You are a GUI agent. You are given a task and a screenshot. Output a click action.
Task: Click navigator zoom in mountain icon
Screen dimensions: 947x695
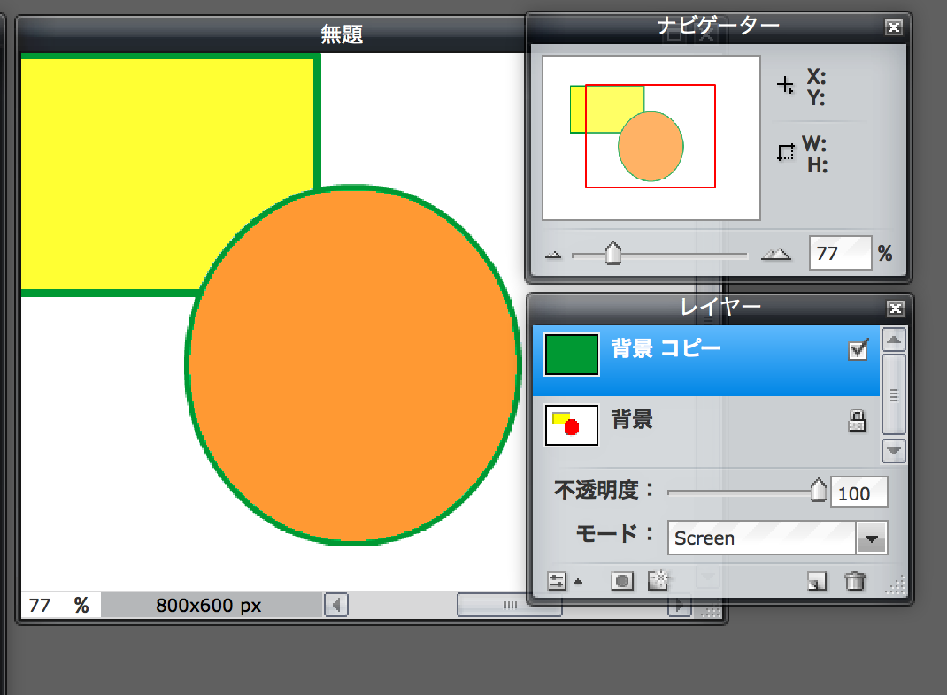(776, 255)
